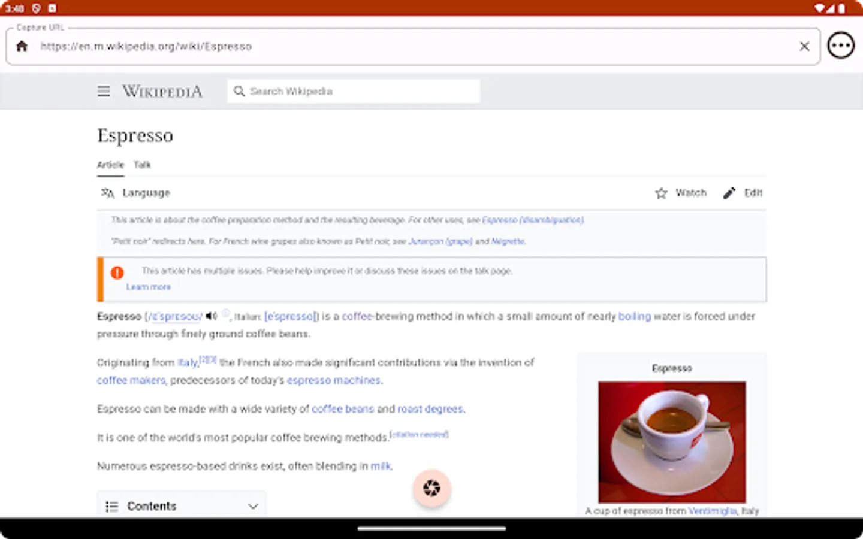Open the coffee beans link
The height and width of the screenshot is (539, 863).
coord(343,409)
